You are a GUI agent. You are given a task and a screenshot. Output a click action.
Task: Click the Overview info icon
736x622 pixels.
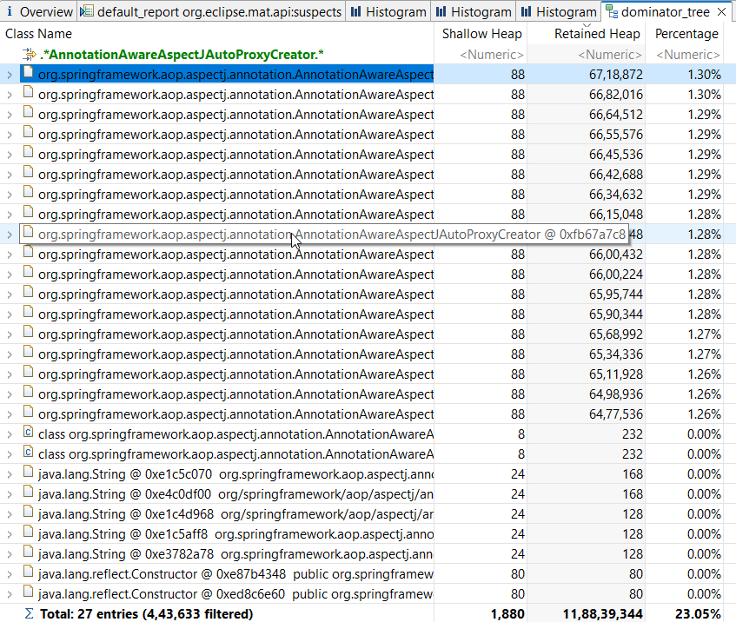pos(9,11)
